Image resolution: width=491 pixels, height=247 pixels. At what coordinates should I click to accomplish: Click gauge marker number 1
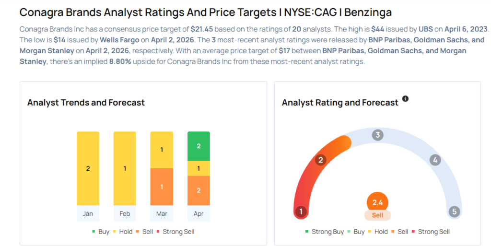pyautogui.click(x=301, y=212)
